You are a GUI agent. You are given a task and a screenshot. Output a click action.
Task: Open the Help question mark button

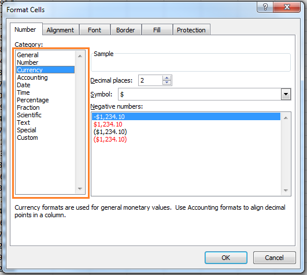265,8
